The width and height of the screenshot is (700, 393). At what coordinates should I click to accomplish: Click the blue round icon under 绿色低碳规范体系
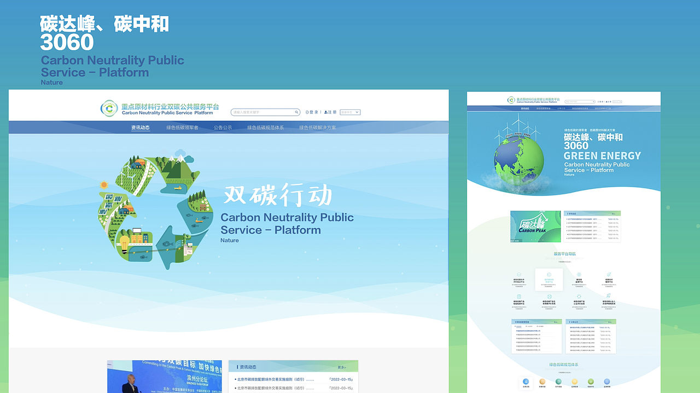click(x=526, y=382)
